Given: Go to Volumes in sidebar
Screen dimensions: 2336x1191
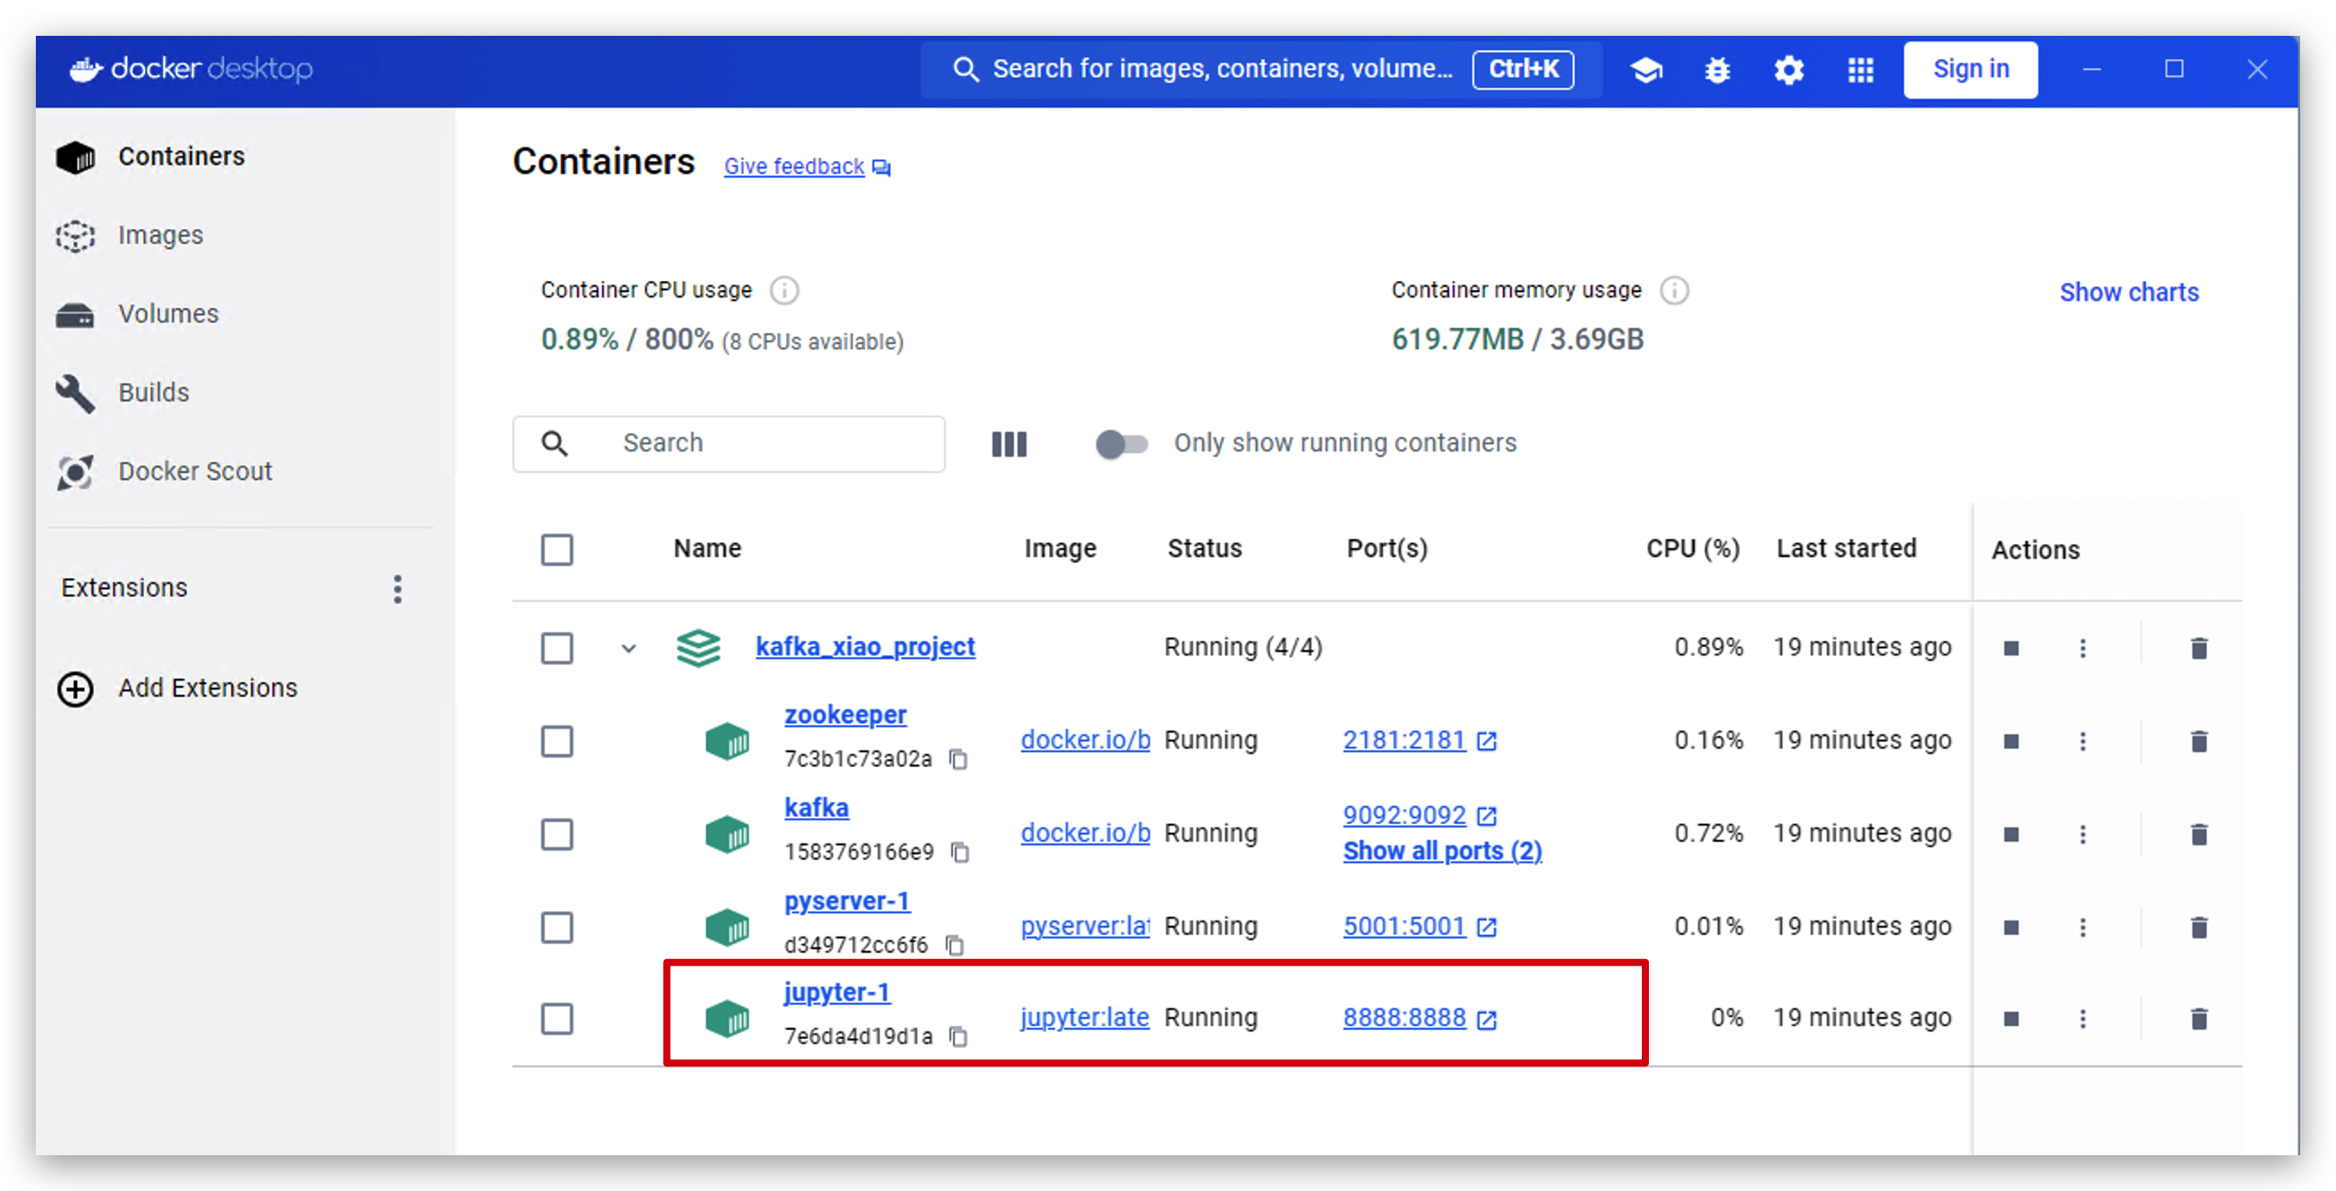Looking at the screenshot, I should (168, 314).
